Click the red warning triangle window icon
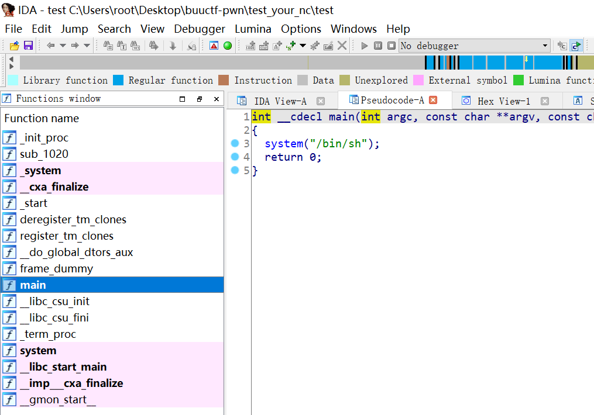The width and height of the screenshot is (594, 415). coord(214,46)
